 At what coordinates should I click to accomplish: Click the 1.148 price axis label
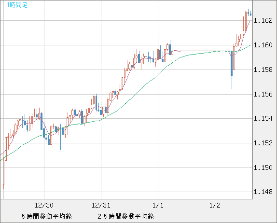263,192
